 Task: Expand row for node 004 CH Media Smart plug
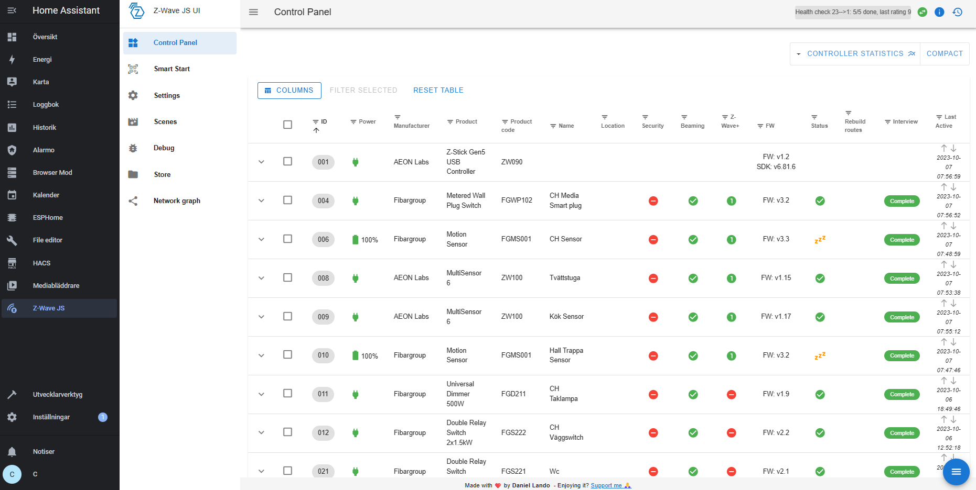click(261, 201)
